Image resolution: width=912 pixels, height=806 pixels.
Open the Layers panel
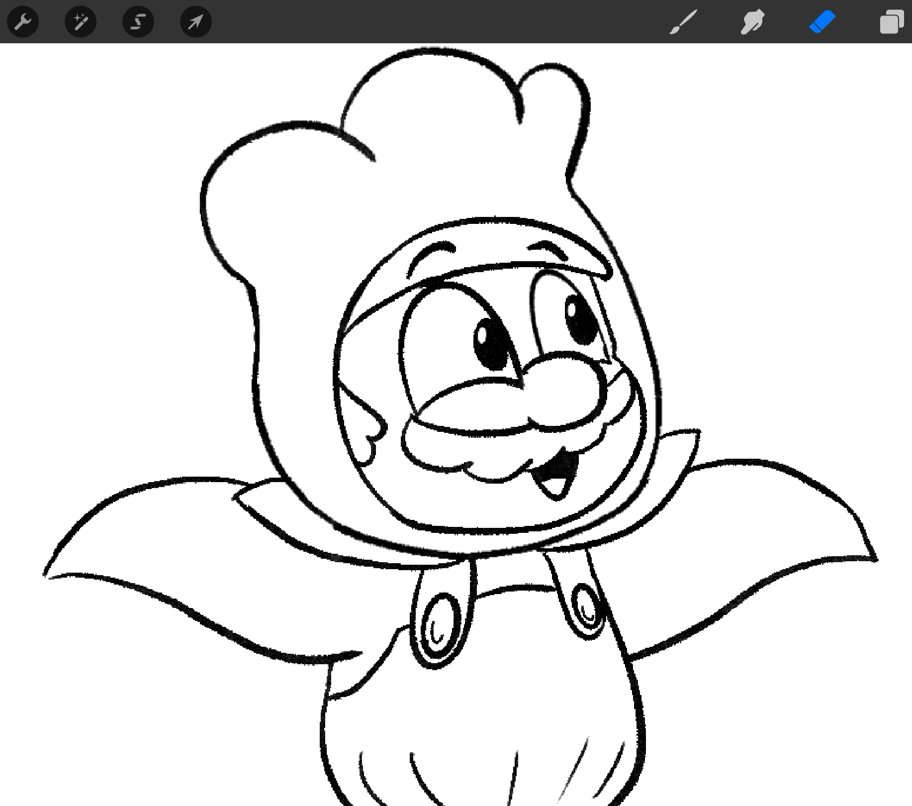point(892,22)
